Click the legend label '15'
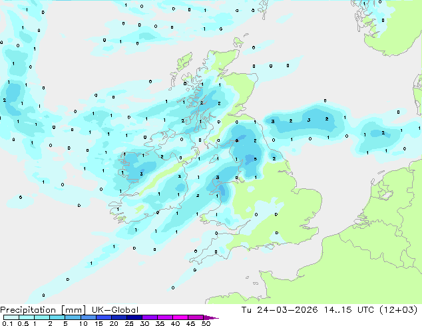The width and height of the screenshot is (422, 326). point(99,323)
